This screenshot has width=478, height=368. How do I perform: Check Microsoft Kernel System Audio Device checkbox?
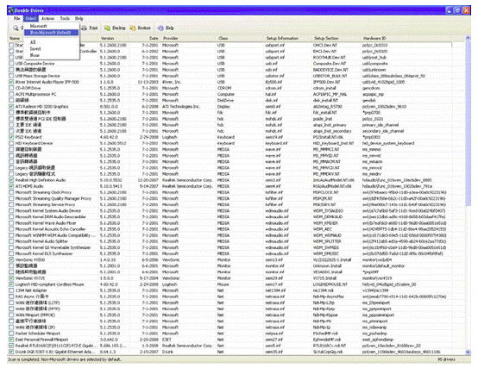(11, 210)
